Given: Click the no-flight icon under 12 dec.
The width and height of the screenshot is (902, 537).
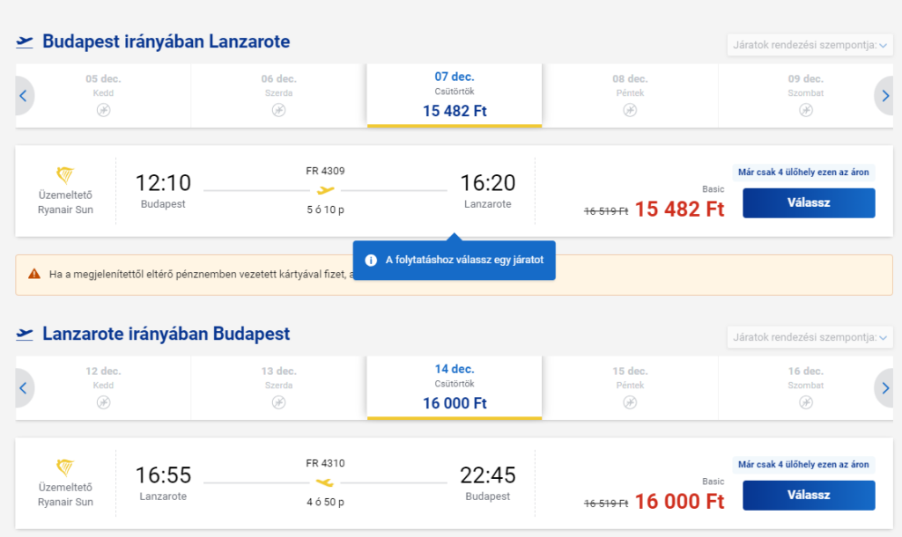Looking at the screenshot, I should [104, 402].
